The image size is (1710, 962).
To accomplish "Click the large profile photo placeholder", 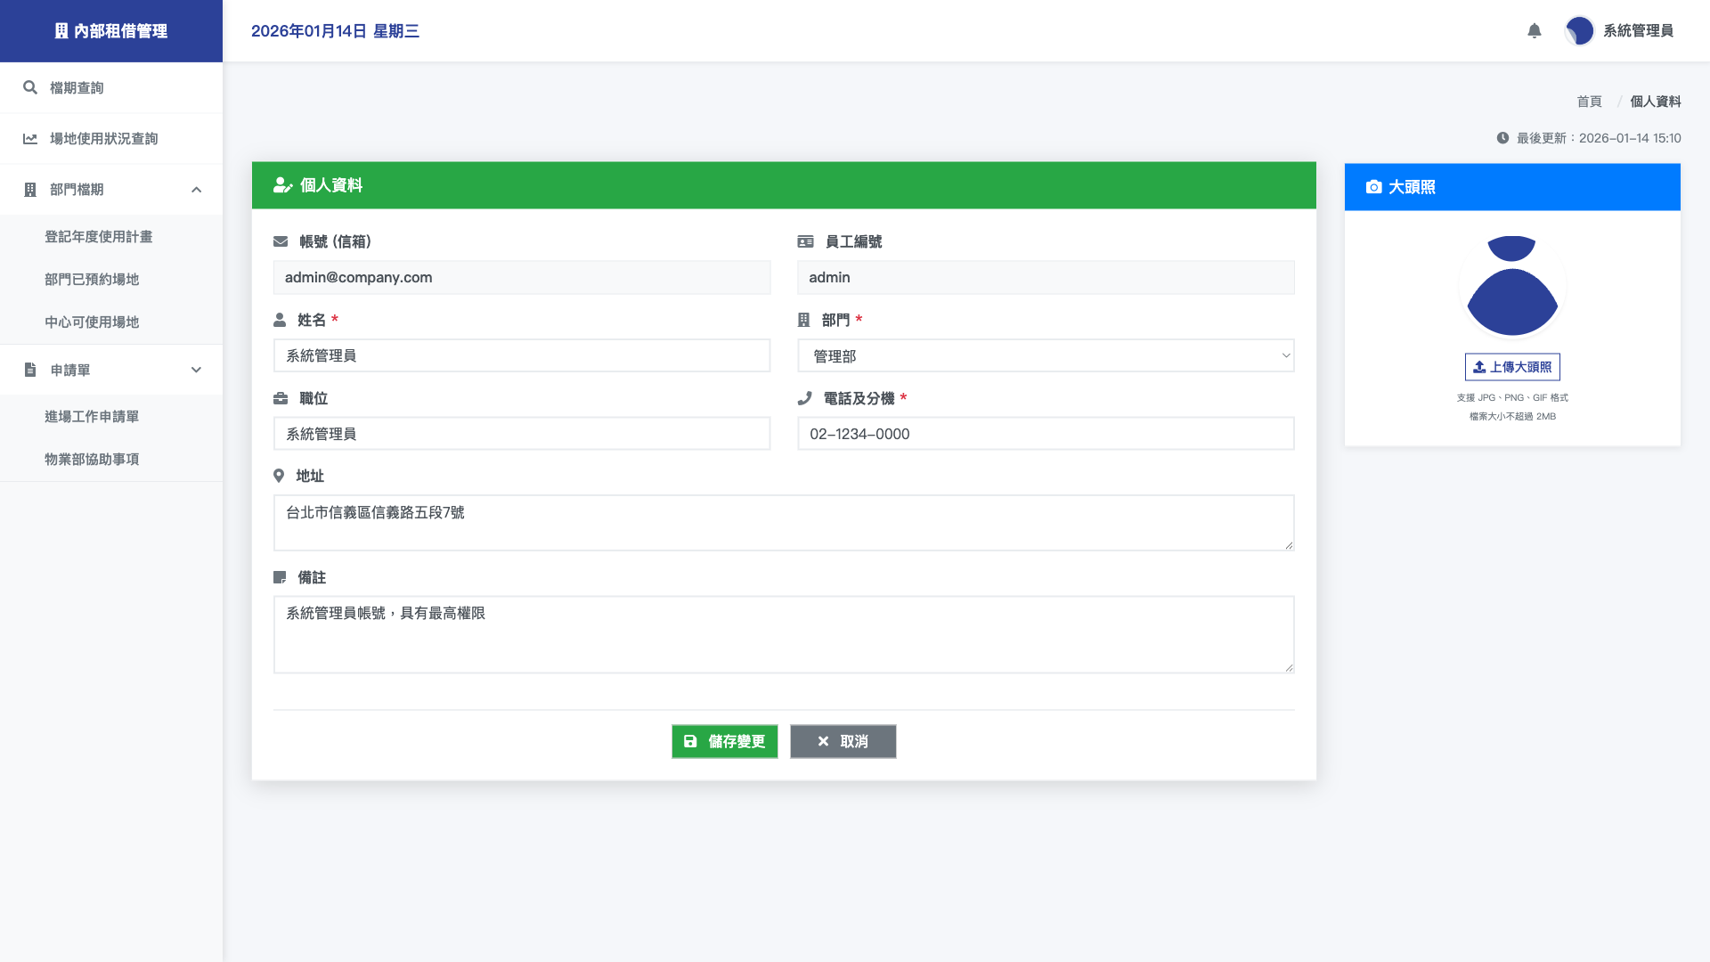I will pyautogui.click(x=1511, y=286).
